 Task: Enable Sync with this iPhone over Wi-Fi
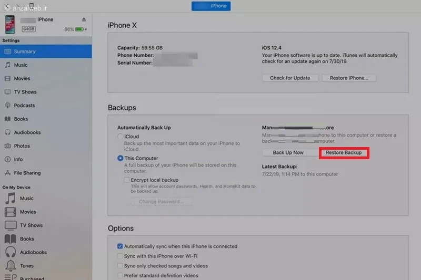[120, 256]
